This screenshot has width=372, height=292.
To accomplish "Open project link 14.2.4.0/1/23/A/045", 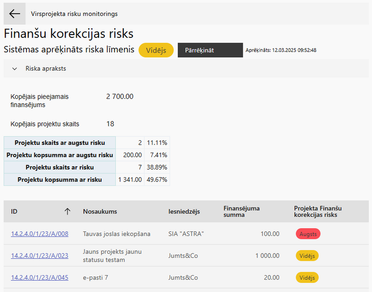I will pyautogui.click(x=39, y=277).
